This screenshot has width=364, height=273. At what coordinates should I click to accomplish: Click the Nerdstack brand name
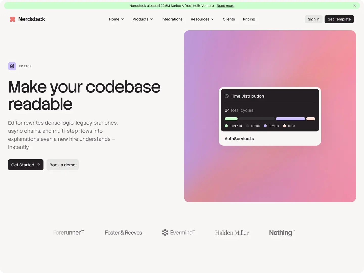tap(32, 19)
